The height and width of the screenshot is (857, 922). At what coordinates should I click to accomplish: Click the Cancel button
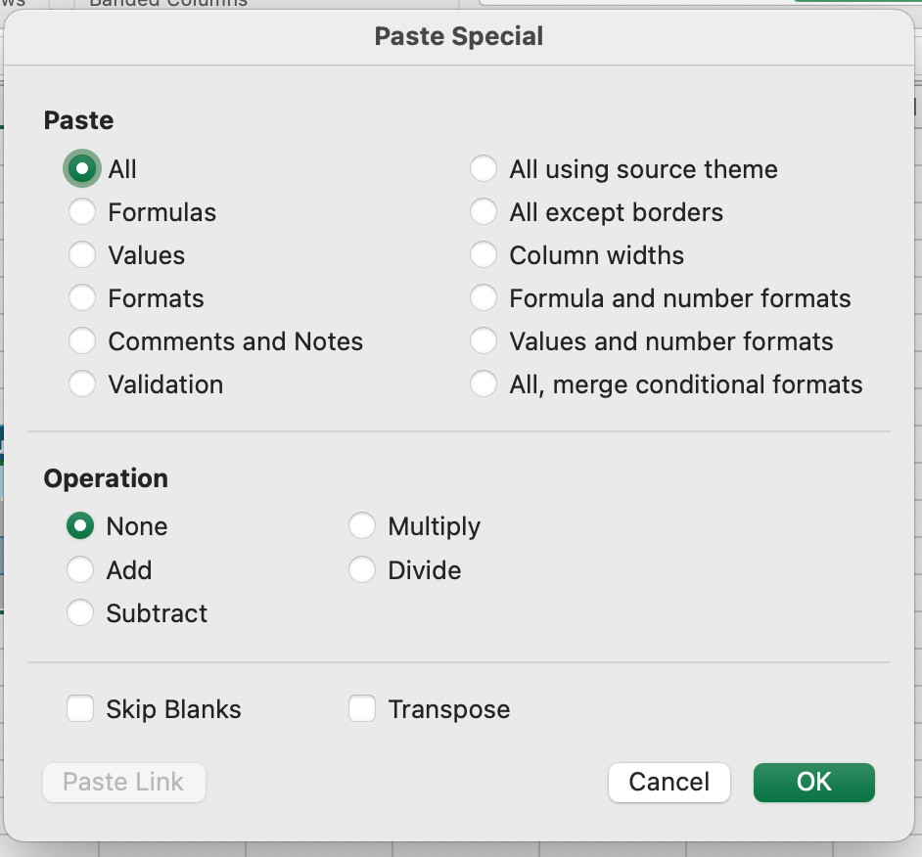pos(668,782)
